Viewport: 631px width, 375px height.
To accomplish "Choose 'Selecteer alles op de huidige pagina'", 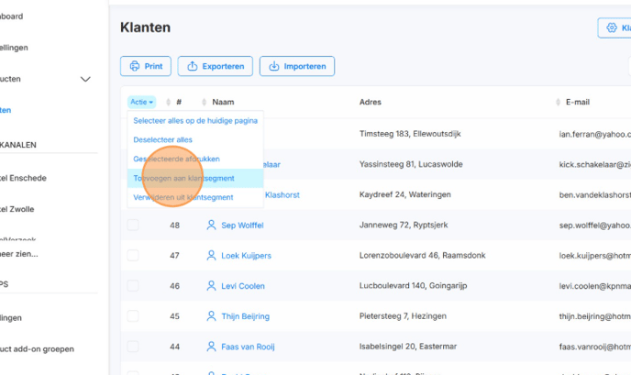I will [x=194, y=121].
